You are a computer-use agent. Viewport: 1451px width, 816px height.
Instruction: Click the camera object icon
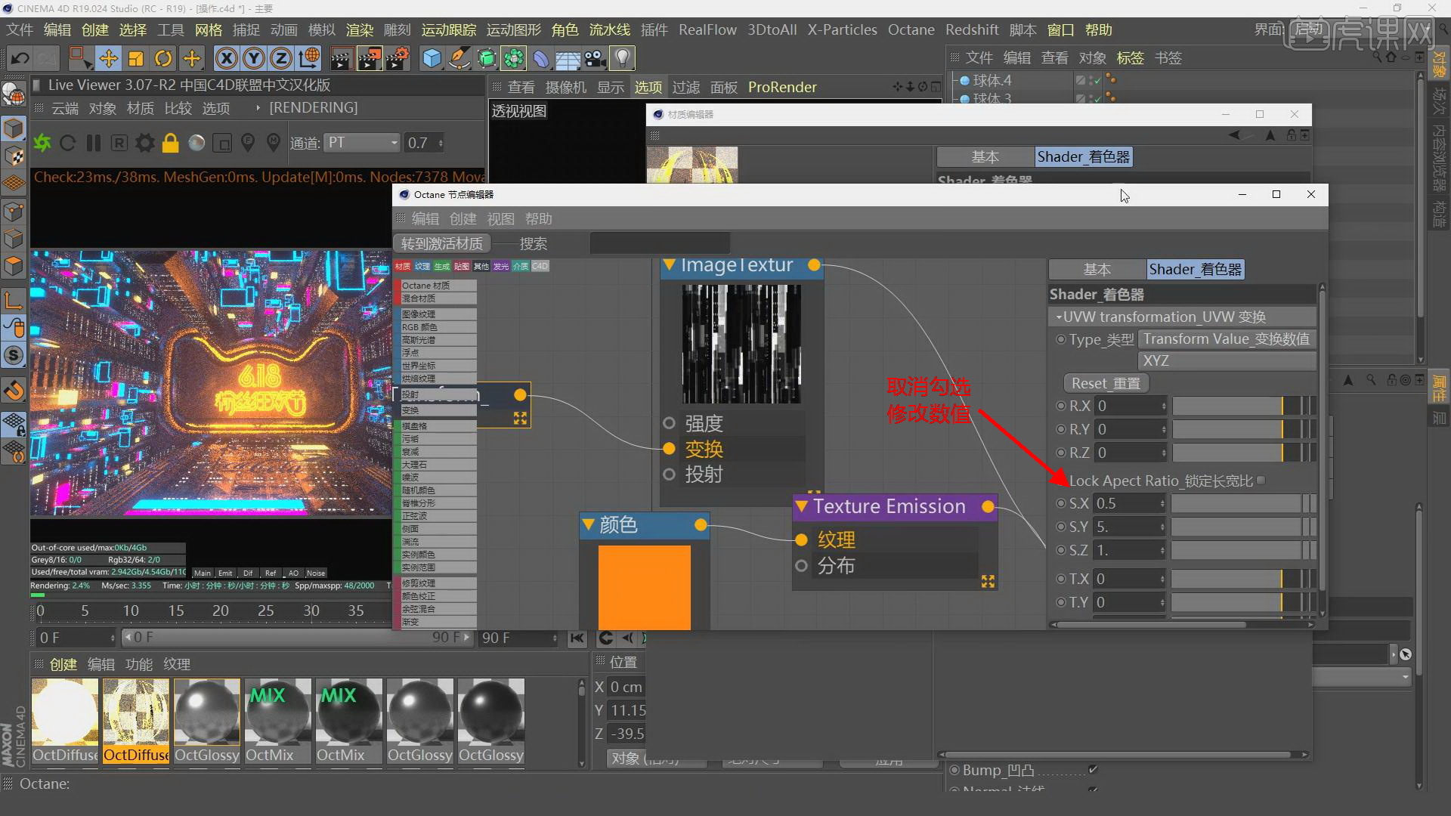595,58
